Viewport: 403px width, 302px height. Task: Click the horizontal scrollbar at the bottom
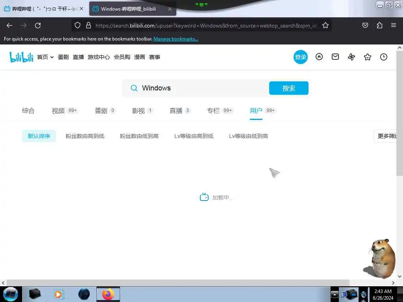tap(178, 283)
